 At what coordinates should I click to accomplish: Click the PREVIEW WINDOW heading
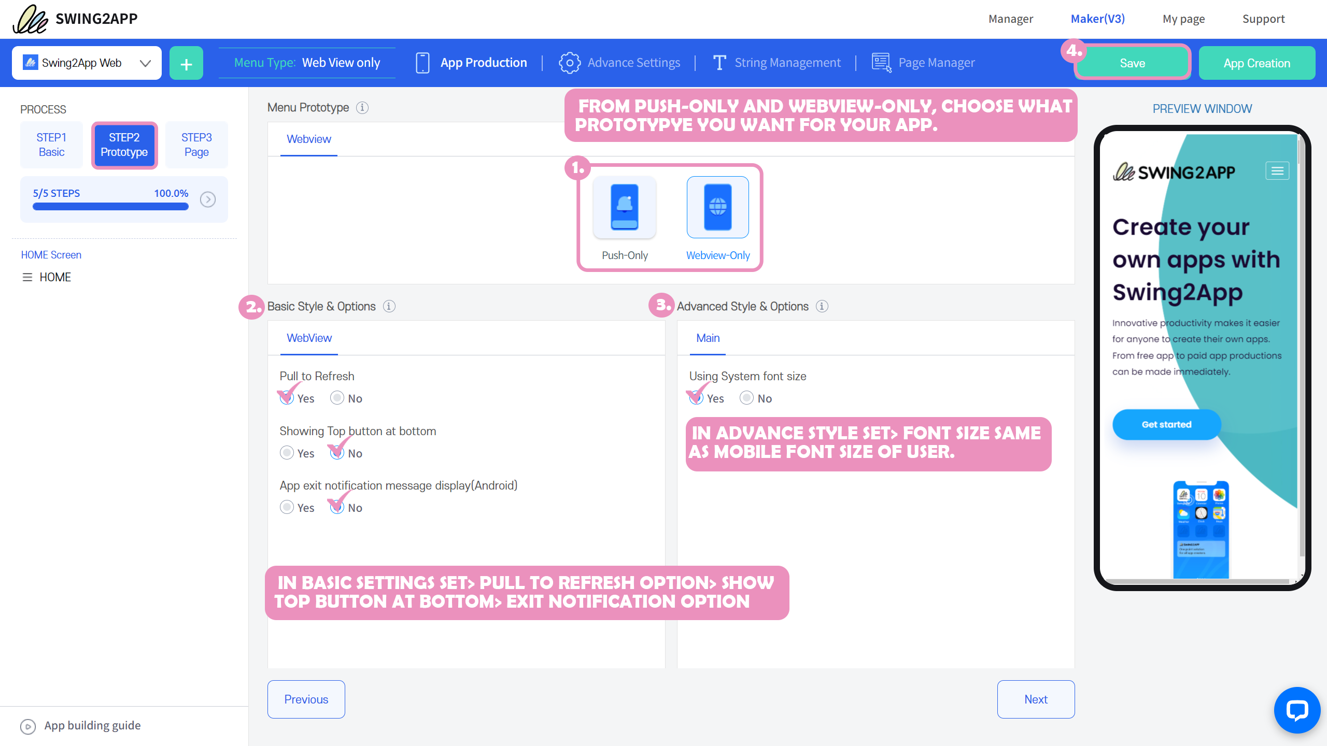[1202, 109]
